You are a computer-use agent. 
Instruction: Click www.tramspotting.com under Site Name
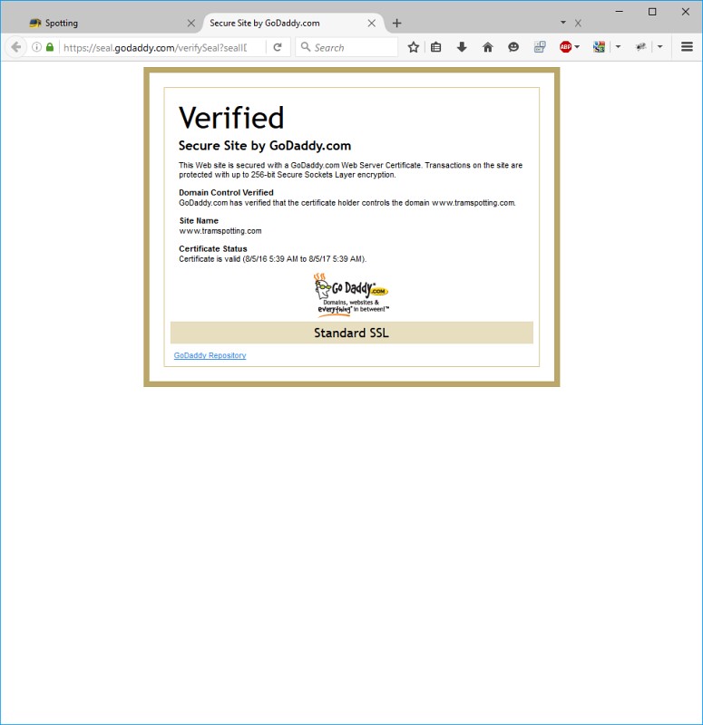pyautogui.click(x=220, y=231)
